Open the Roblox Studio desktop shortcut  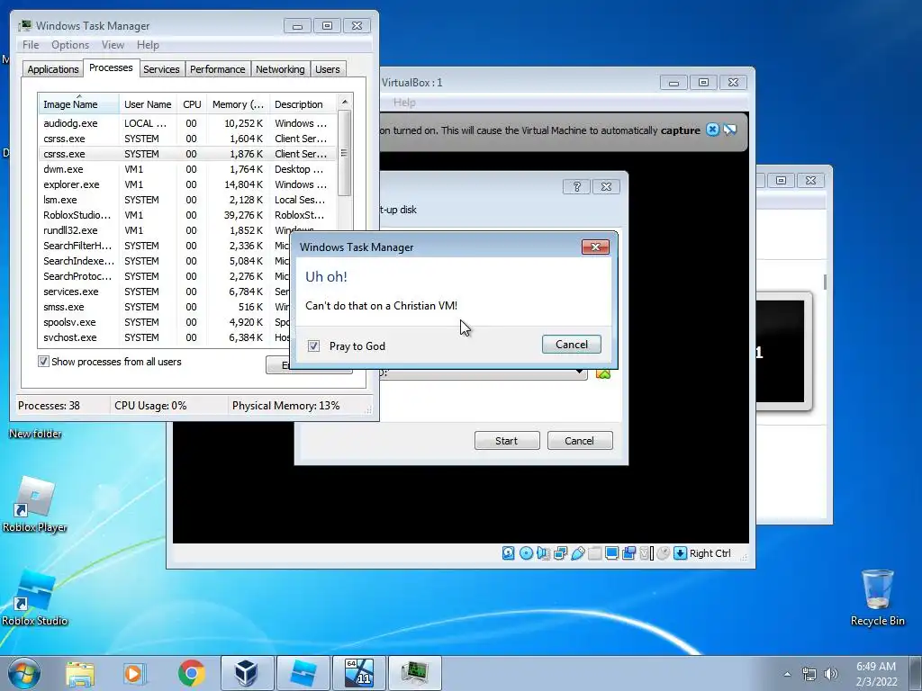coord(35,598)
